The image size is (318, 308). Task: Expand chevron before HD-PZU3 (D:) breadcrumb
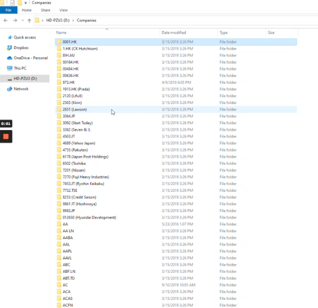43,20
